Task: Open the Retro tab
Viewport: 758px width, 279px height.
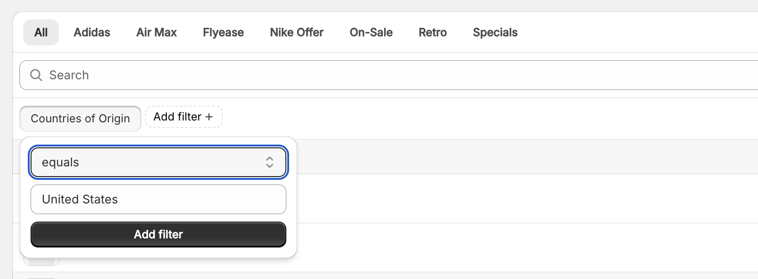Action: (x=433, y=32)
